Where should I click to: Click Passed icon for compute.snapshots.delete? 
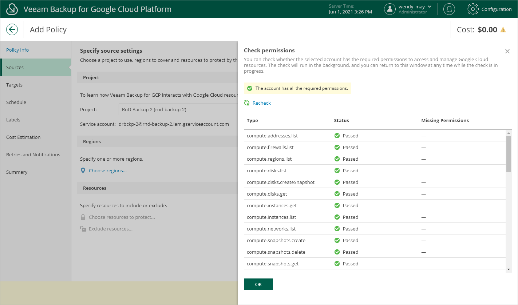337,252
